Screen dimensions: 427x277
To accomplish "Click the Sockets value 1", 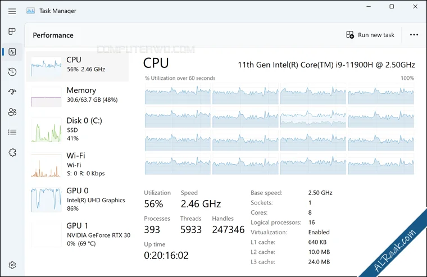I will tap(310, 203).
